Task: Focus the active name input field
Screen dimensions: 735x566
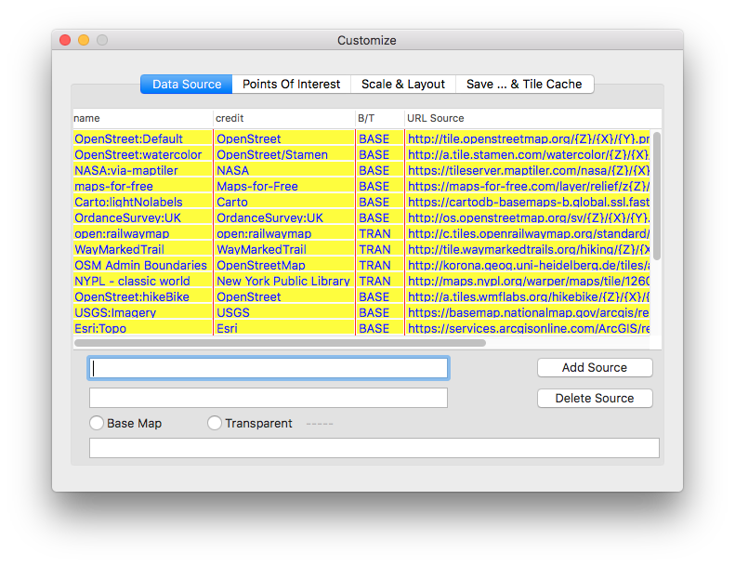Action: pyautogui.click(x=269, y=368)
